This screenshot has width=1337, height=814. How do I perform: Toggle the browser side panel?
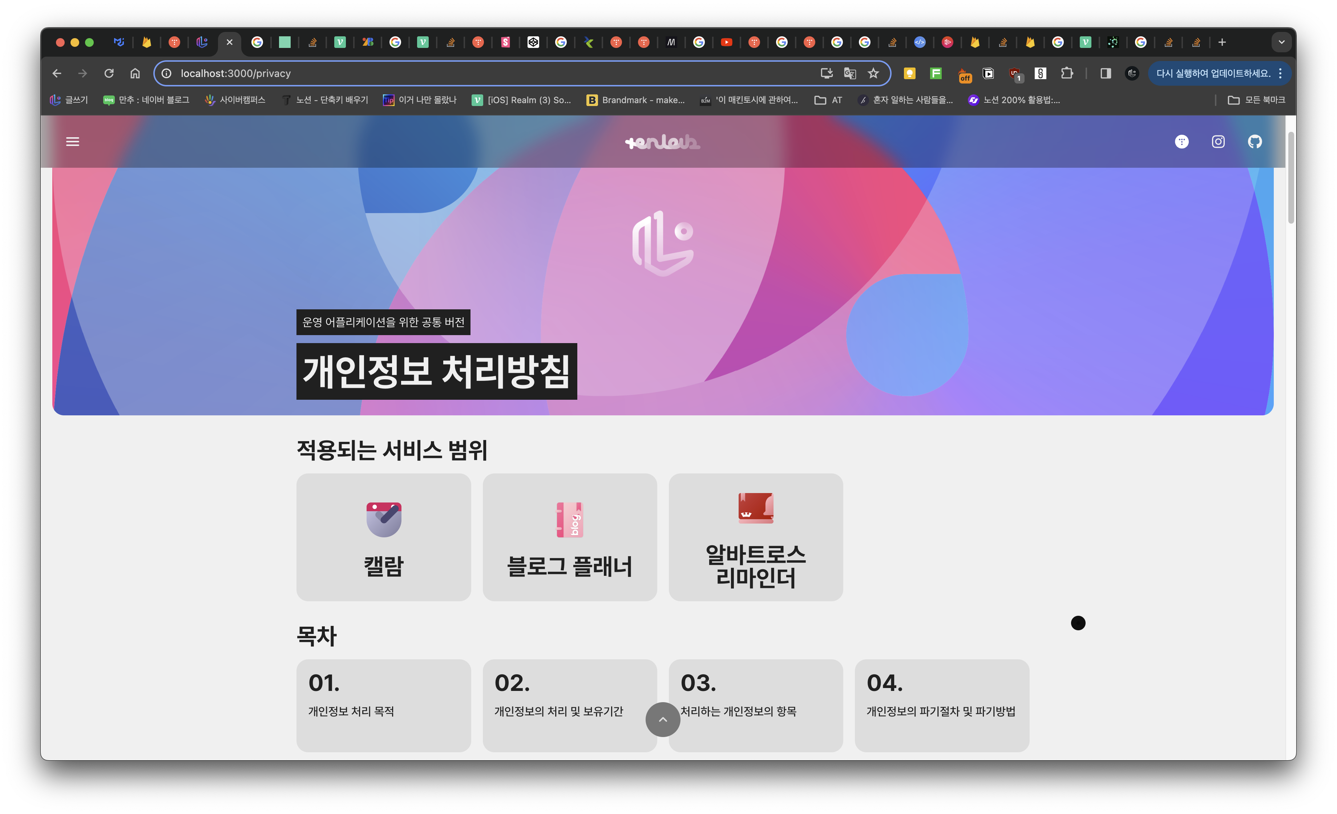1105,73
